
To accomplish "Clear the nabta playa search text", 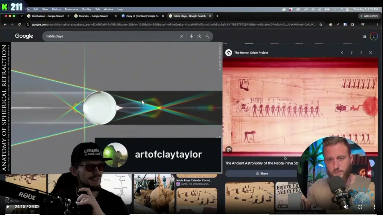I will pos(182,36).
